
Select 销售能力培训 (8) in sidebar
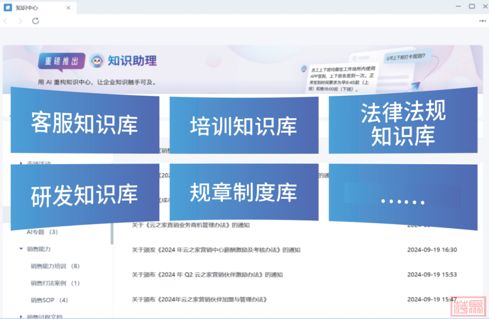pyautogui.click(x=55, y=266)
